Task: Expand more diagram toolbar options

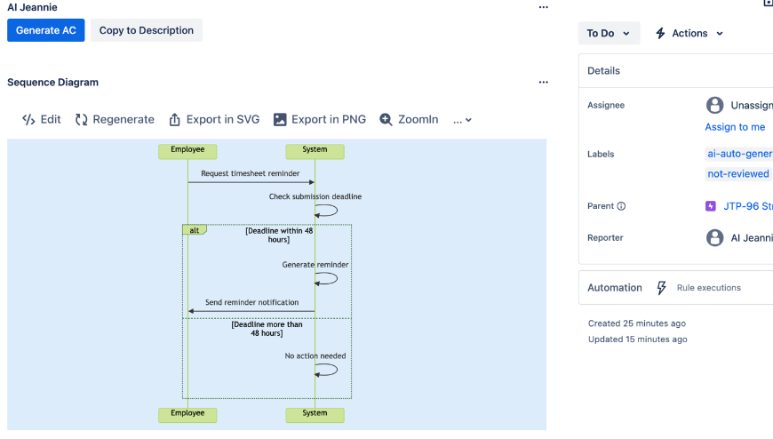Action: coord(462,120)
